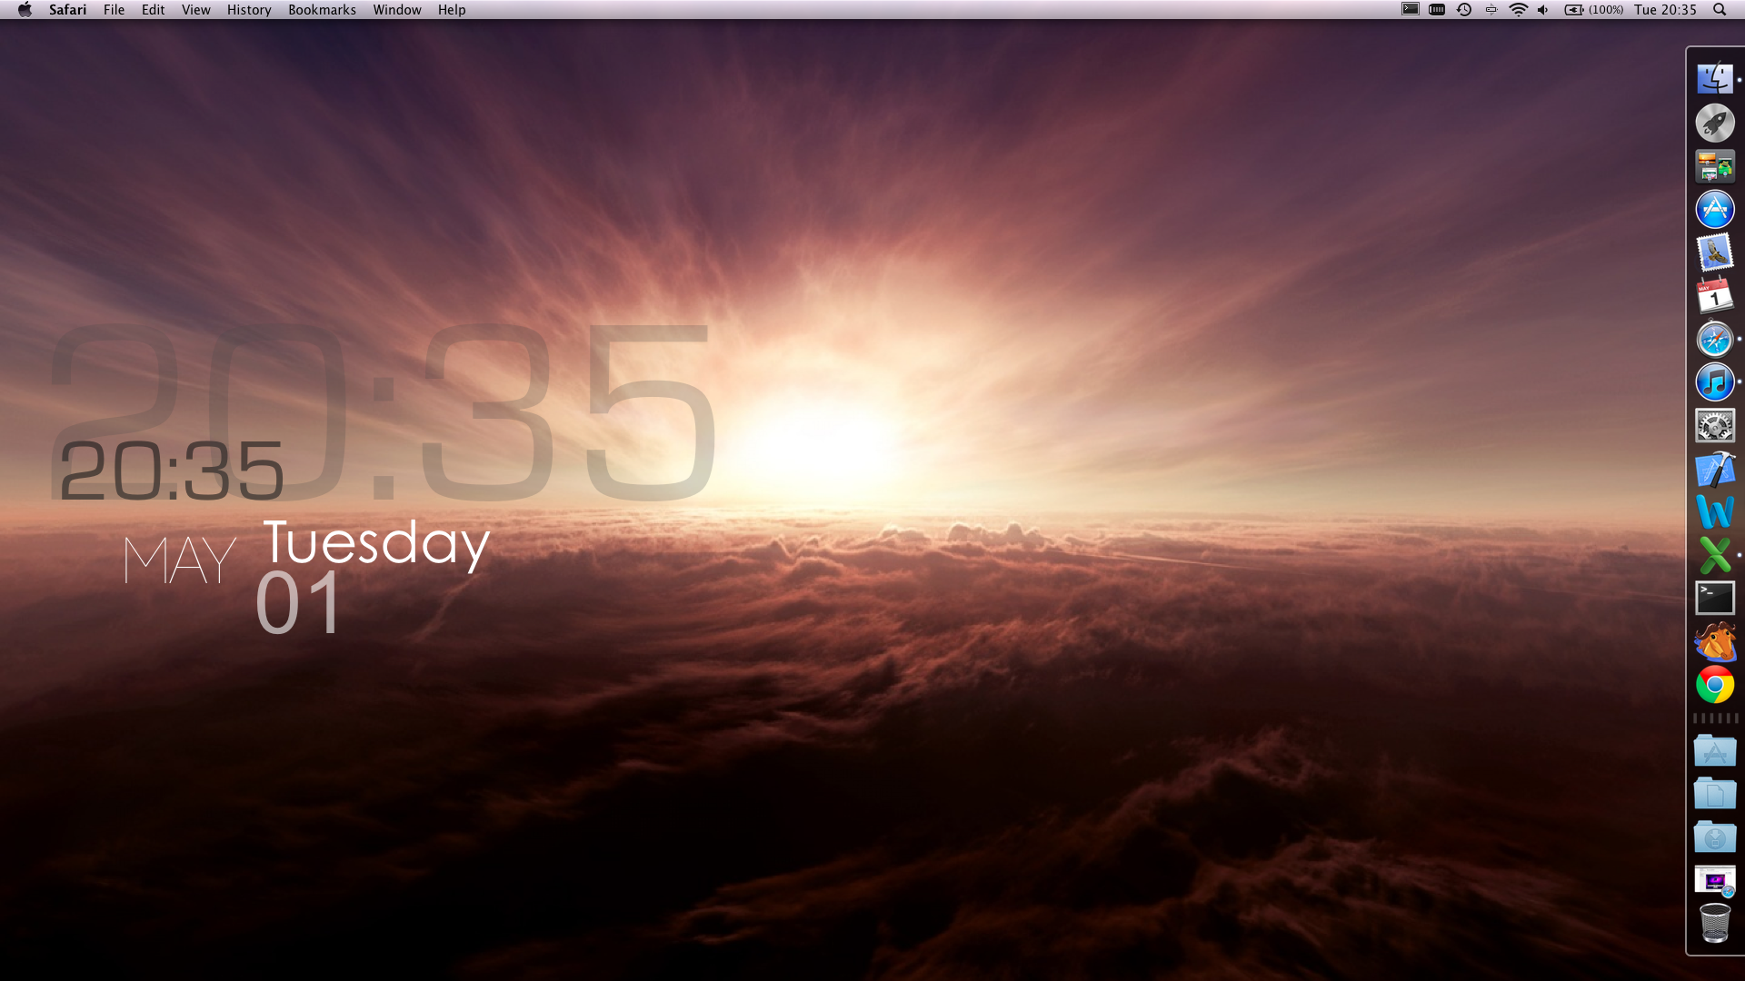Open the Safari application menu

68,10
